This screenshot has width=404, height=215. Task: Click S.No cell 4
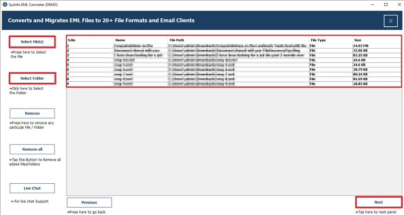[90, 60]
